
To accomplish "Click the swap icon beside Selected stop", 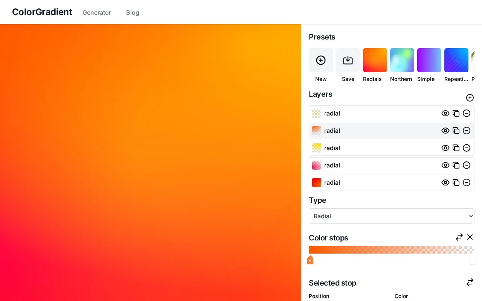I will point(470,282).
